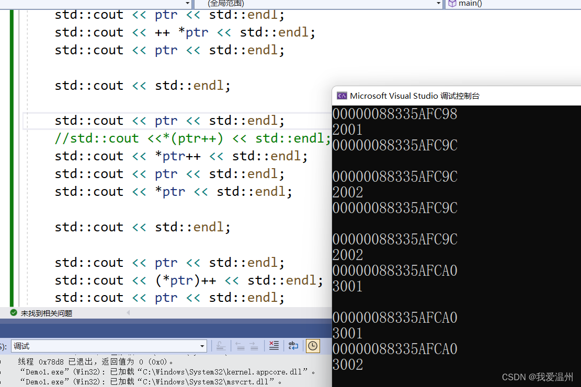Viewport: 581px width, 387px height.
Task: Open the main() member dropdown
Action: (x=513, y=4)
